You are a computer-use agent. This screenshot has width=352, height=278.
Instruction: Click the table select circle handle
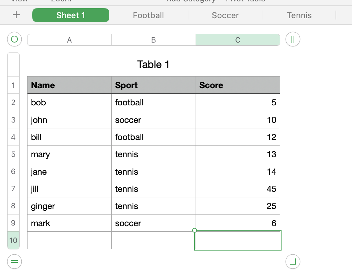pos(14,39)
